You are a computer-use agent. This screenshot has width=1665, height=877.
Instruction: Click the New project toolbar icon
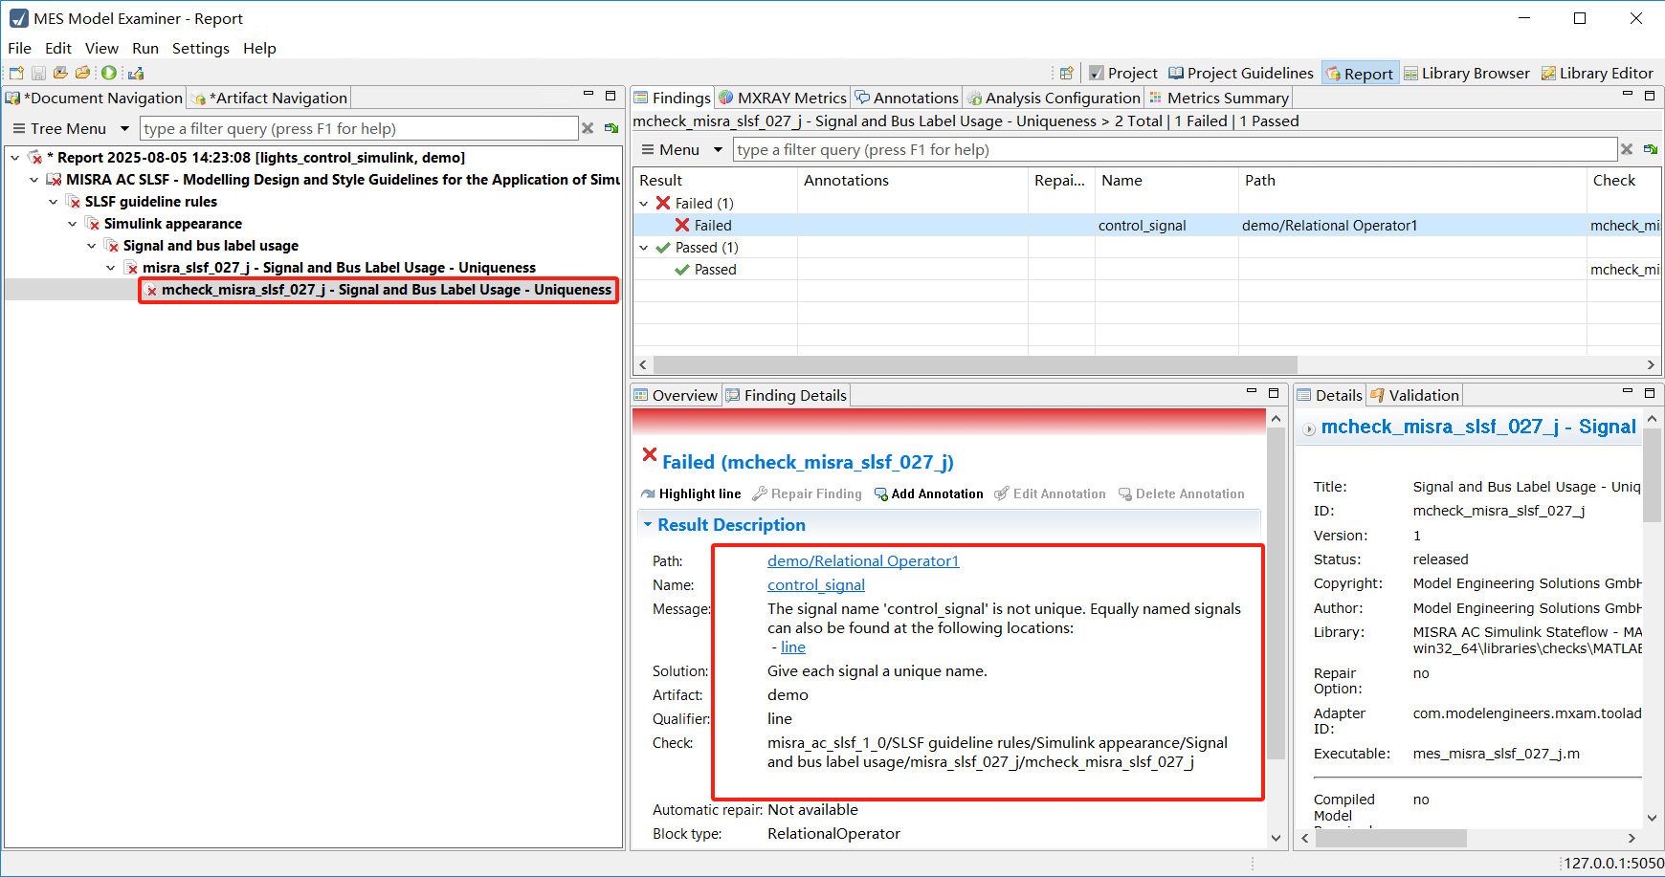16,73
